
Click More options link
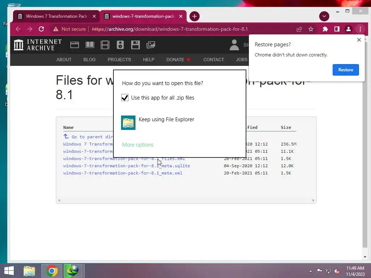[138, 145]
